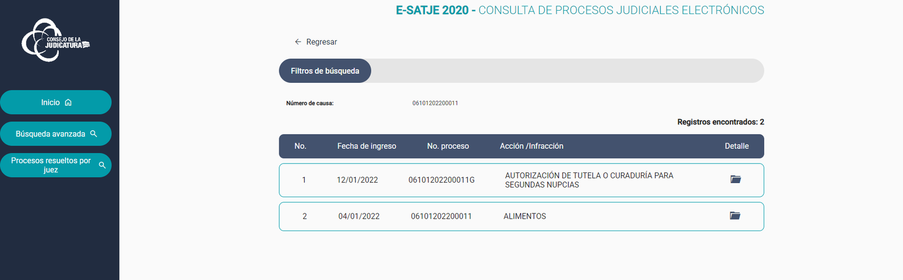Select the ALIMENTOS action text
The width and height of the screenshot is (903, 280).
pyautogui.click(x=525, y=216)
